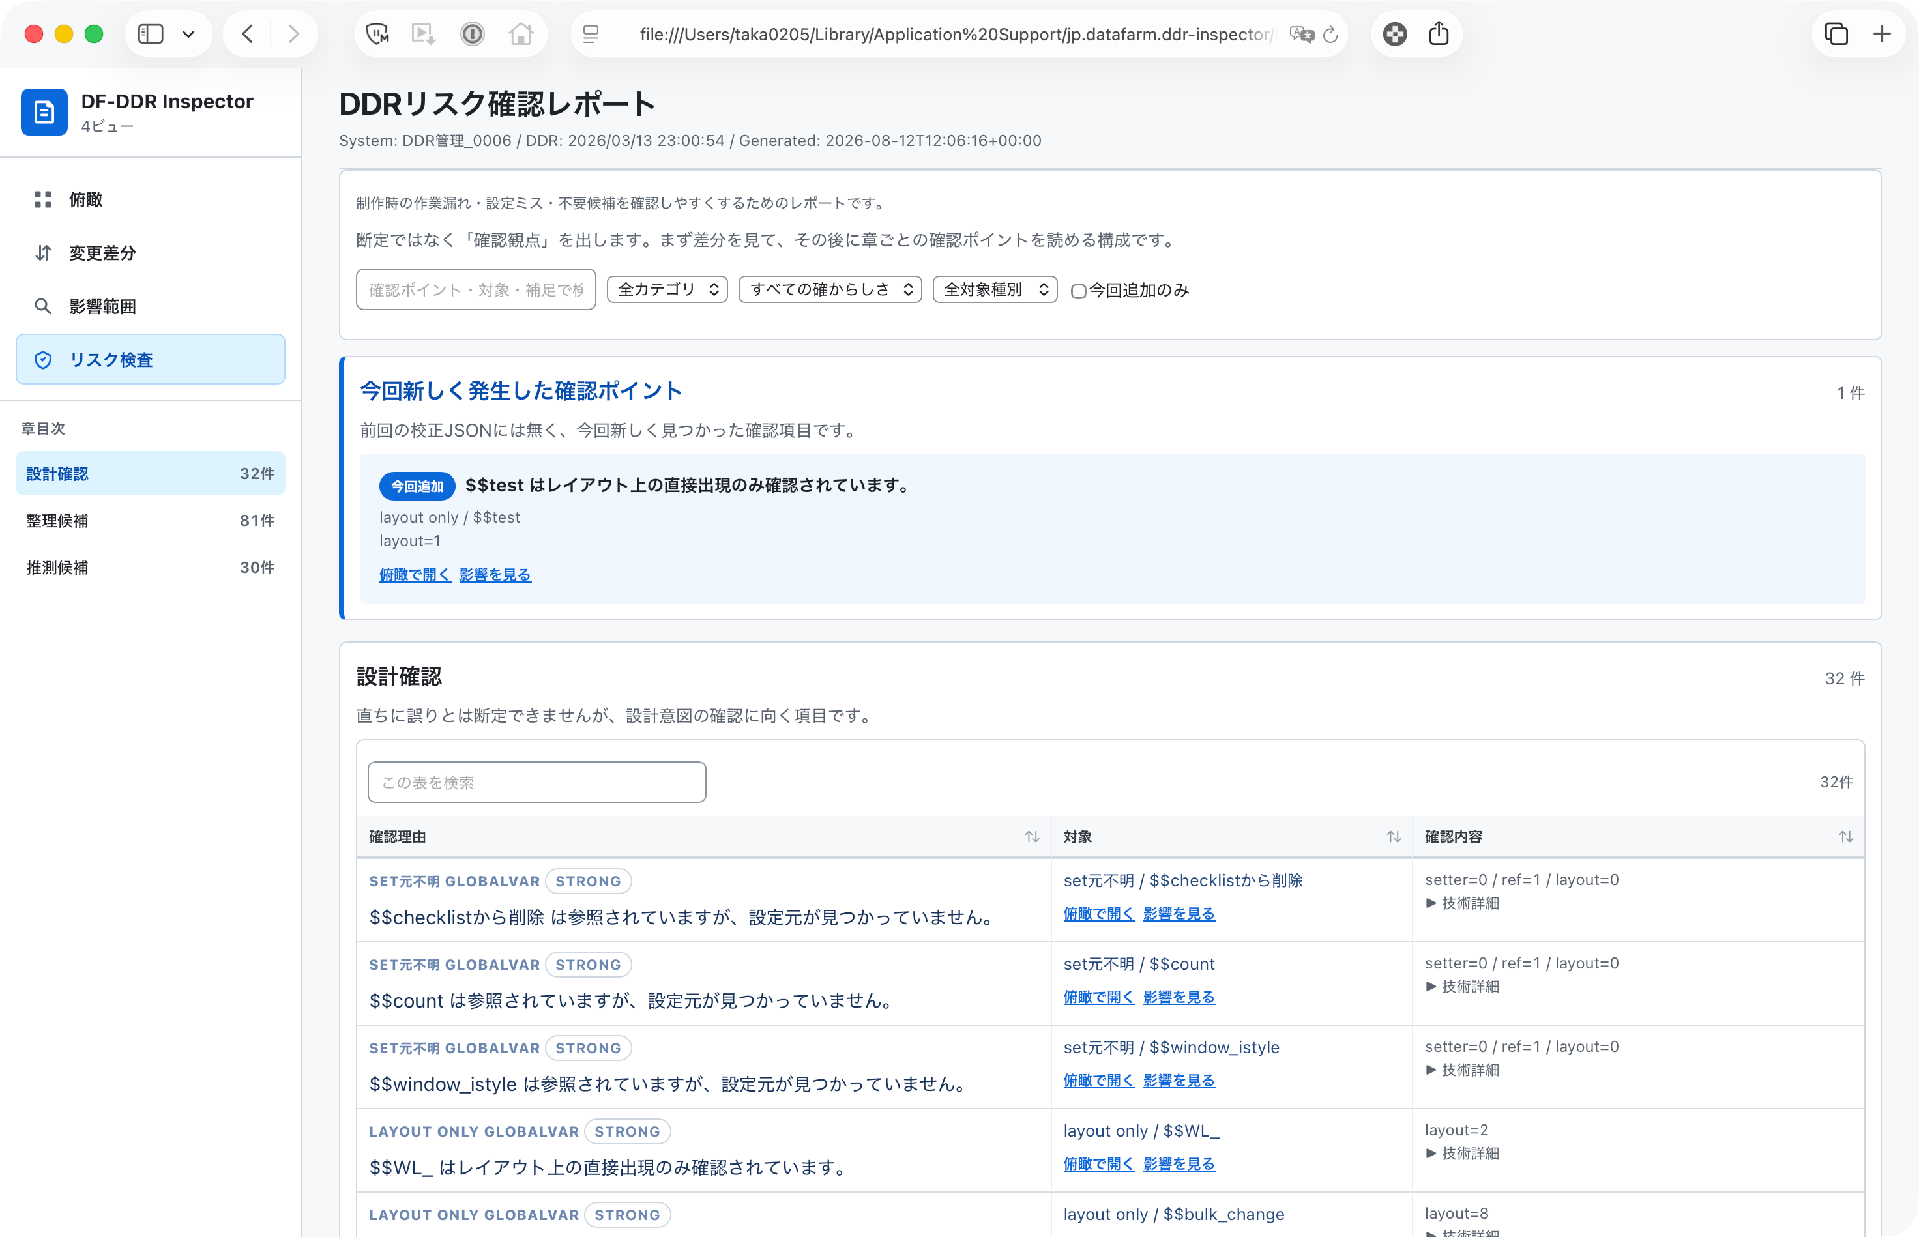Click the 今回追加 badge
The image size is (1919, 1237).
417,486
